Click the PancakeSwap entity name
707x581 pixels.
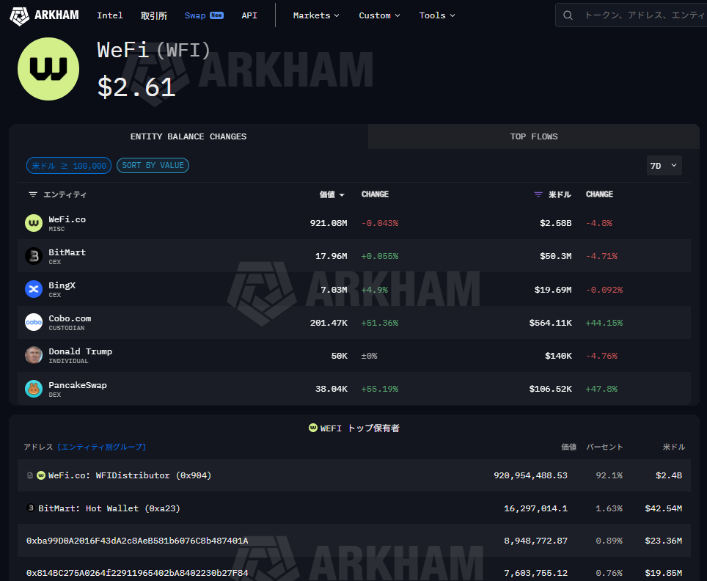click(x=78, y=385)
